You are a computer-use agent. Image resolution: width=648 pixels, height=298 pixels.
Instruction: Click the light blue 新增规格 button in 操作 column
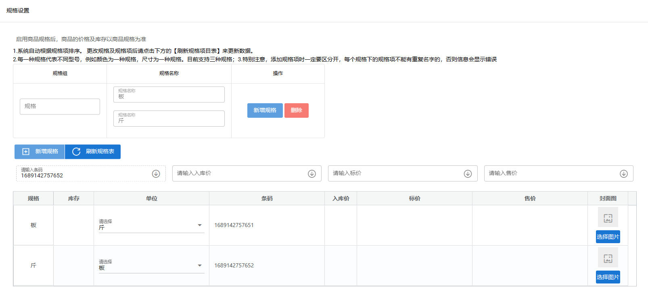(265, 110)
